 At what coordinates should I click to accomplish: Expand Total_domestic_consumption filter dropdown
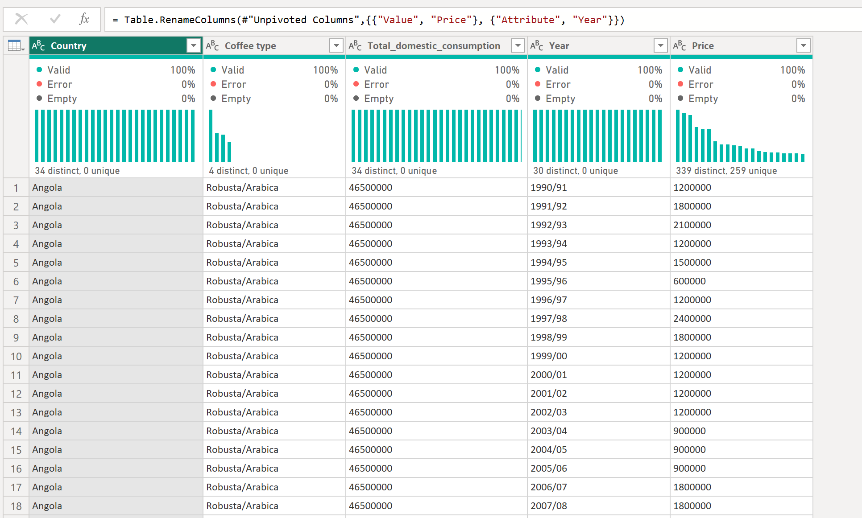coord(518,45)
